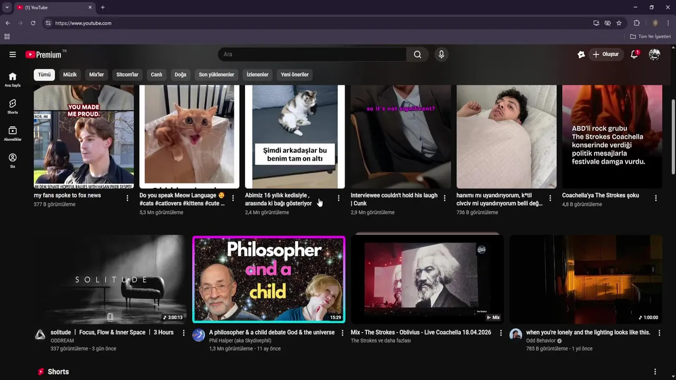Image resolution: width=676 pixels, height=380 pixels.
Task: Open options for the solitude video
Action: [x=184, y=333]
